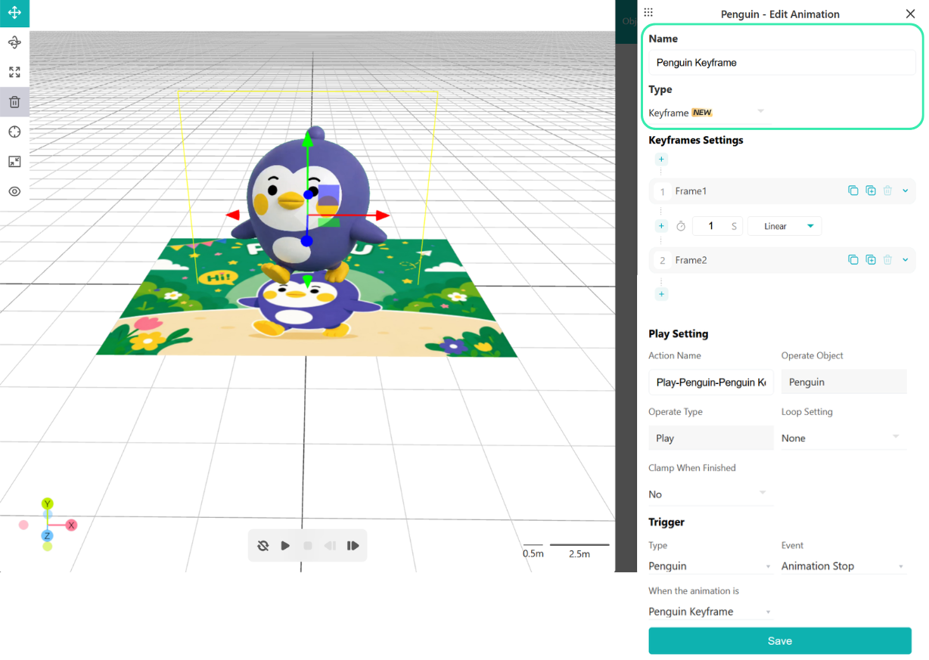Delete Frame2 with its trash icon
929x660 pixels.
(888, 260)
